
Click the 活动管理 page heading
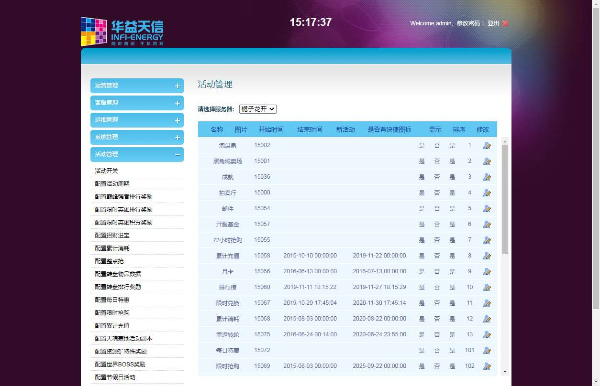215,85
